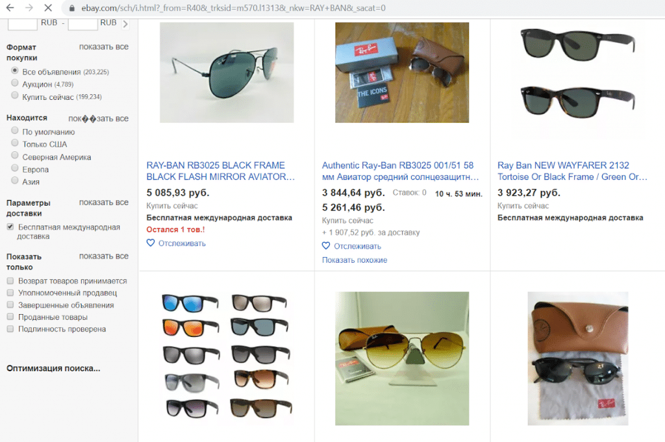
Task: Show all options for Находится
Action: tap(99, 118)
